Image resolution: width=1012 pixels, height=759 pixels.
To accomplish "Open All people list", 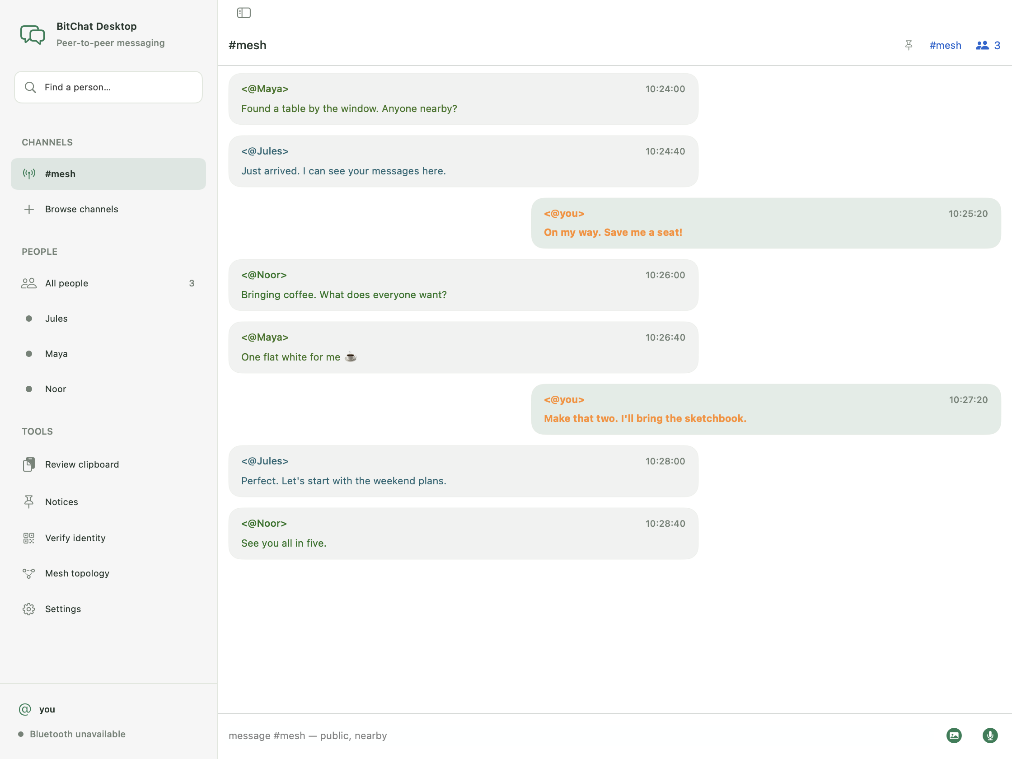I will [108, 283].
